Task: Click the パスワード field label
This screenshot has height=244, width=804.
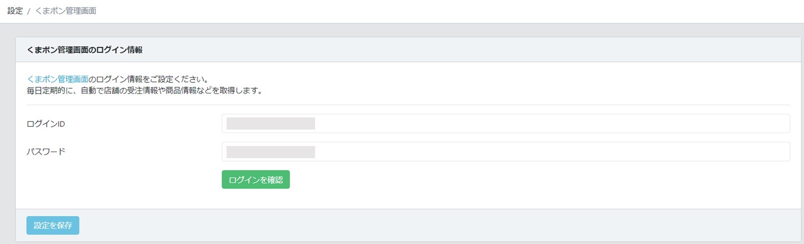Action: point(46,152)
